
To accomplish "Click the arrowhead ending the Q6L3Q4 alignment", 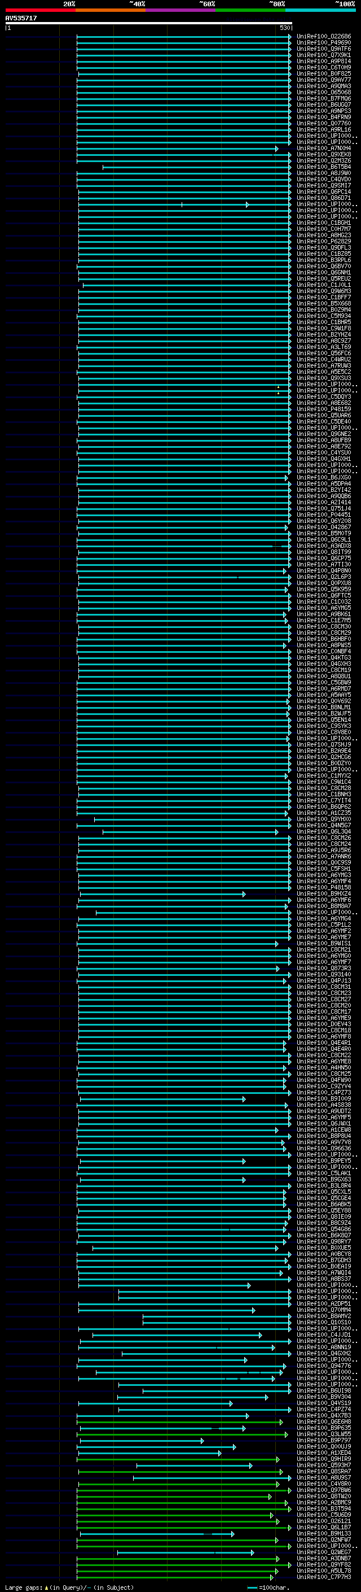I will (276, 832).
